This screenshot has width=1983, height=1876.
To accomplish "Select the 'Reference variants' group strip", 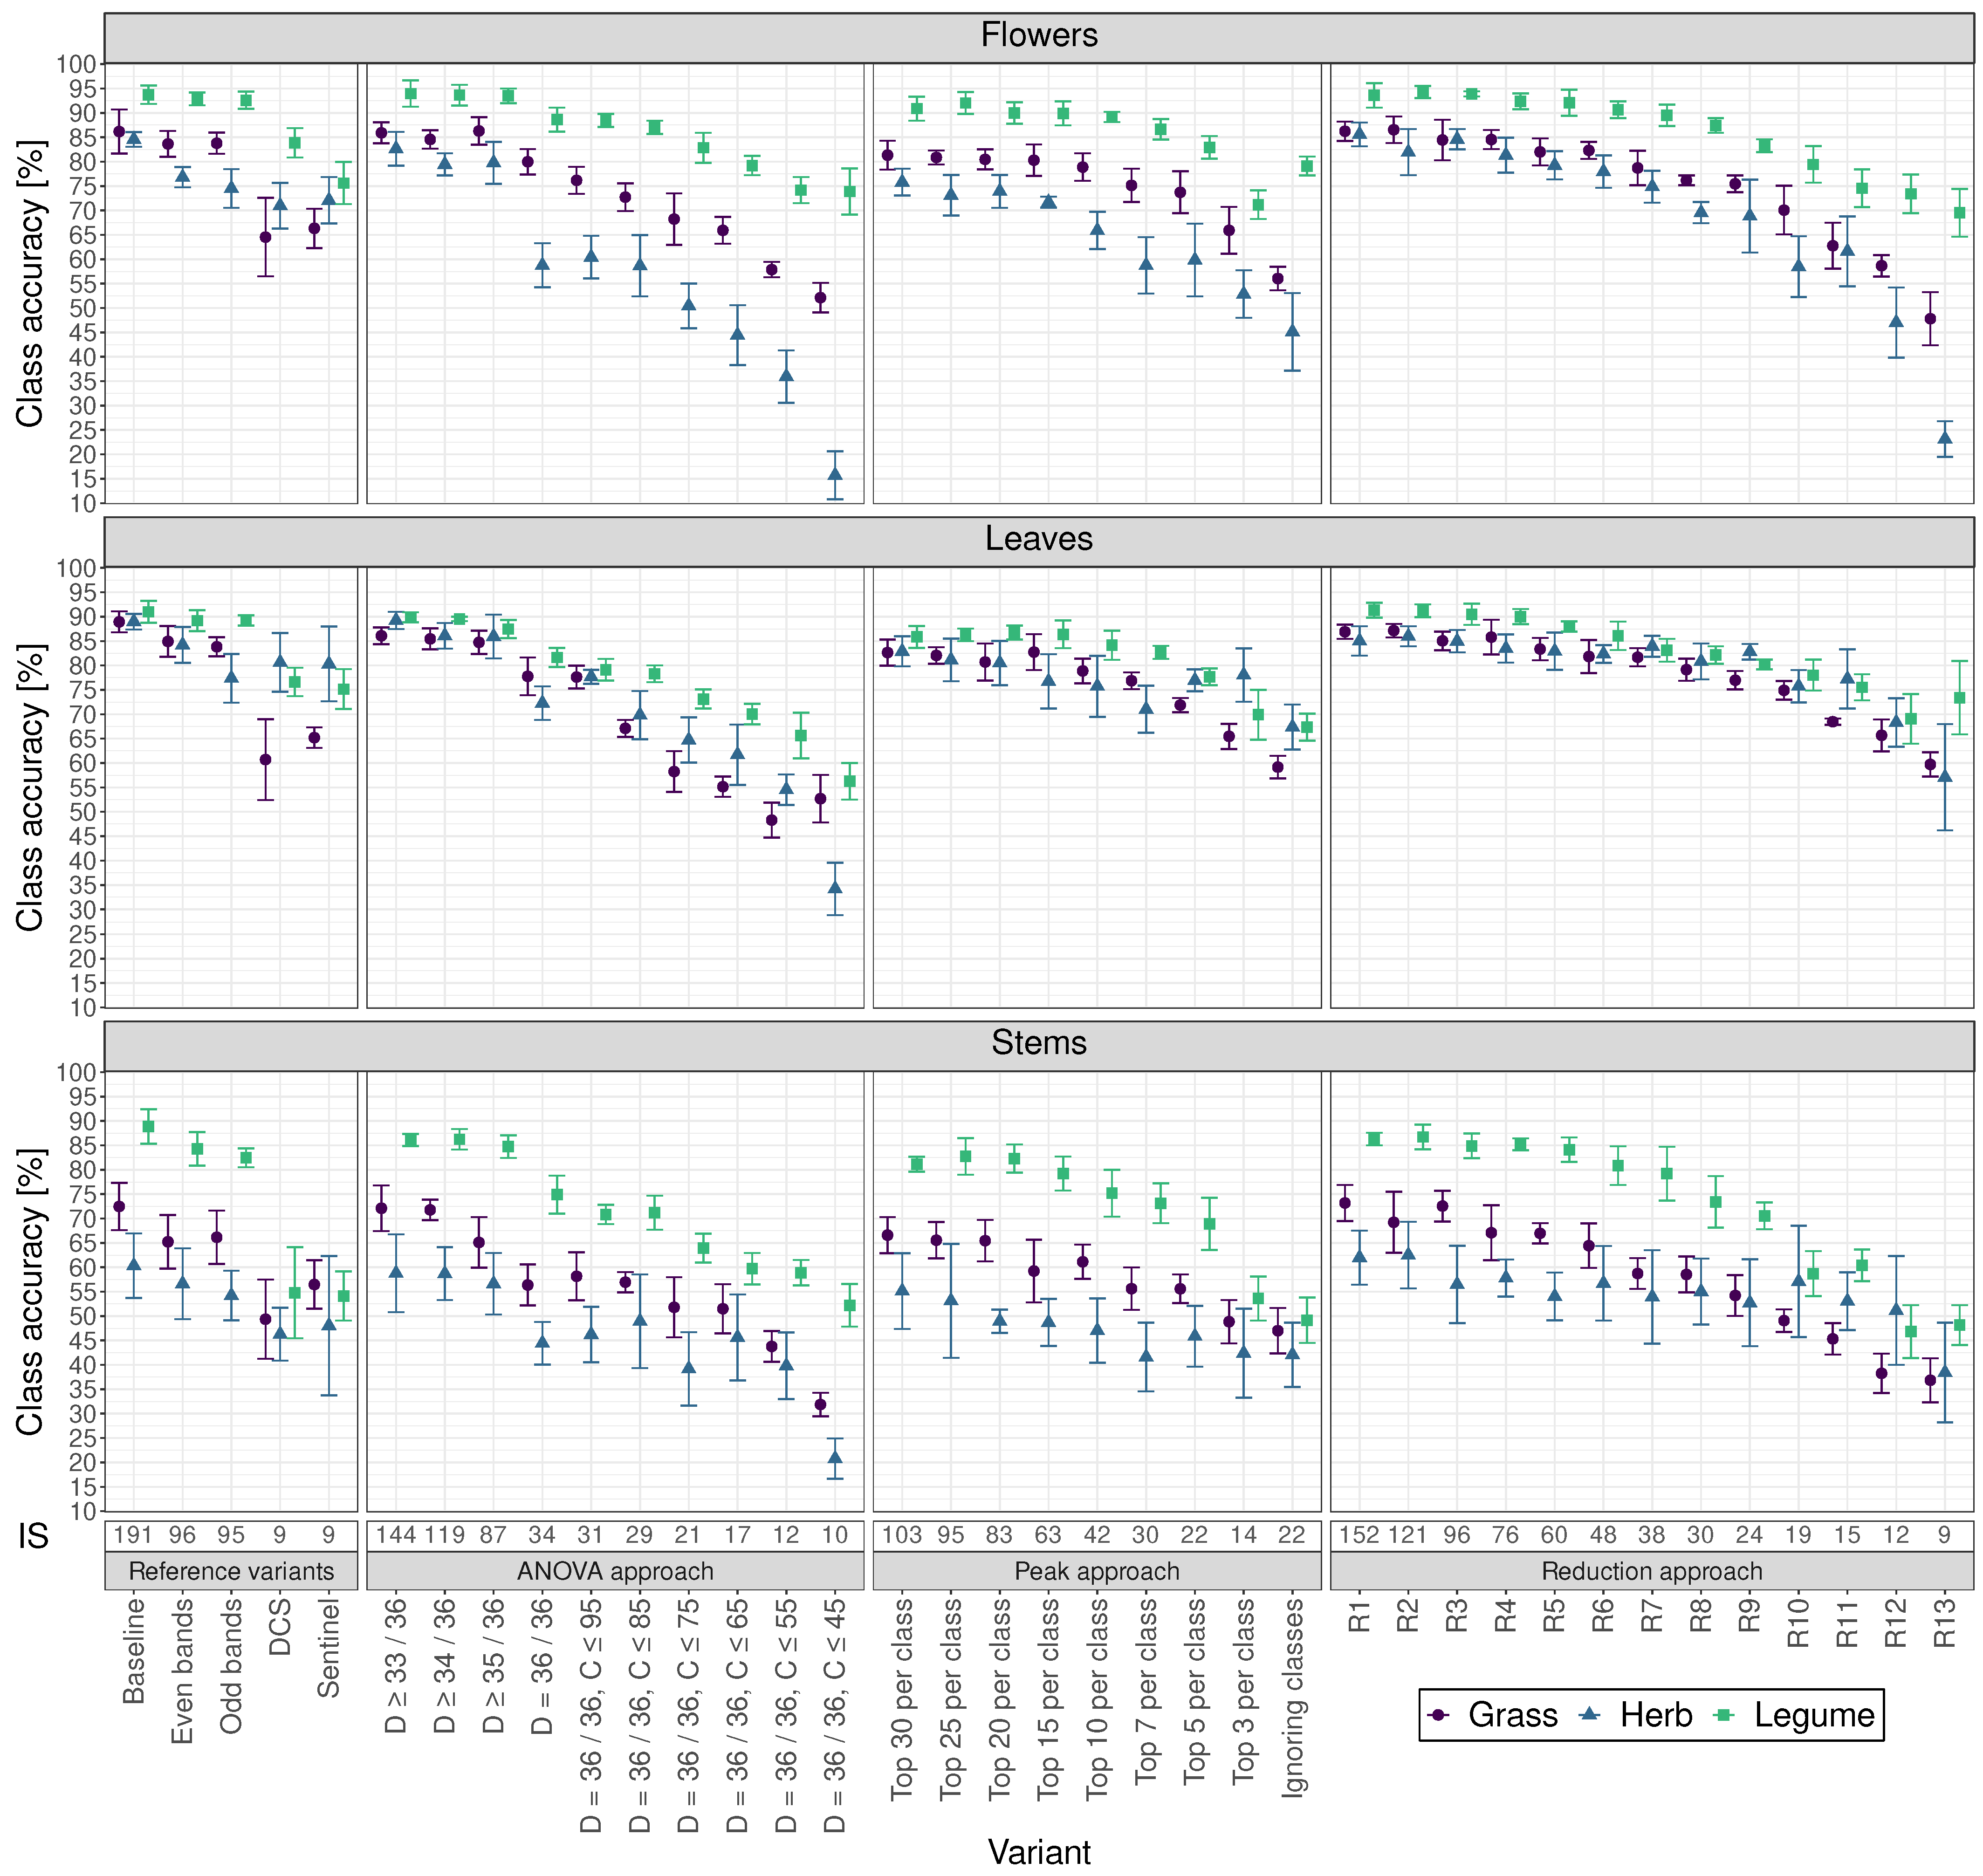I will click(231, 1571).
